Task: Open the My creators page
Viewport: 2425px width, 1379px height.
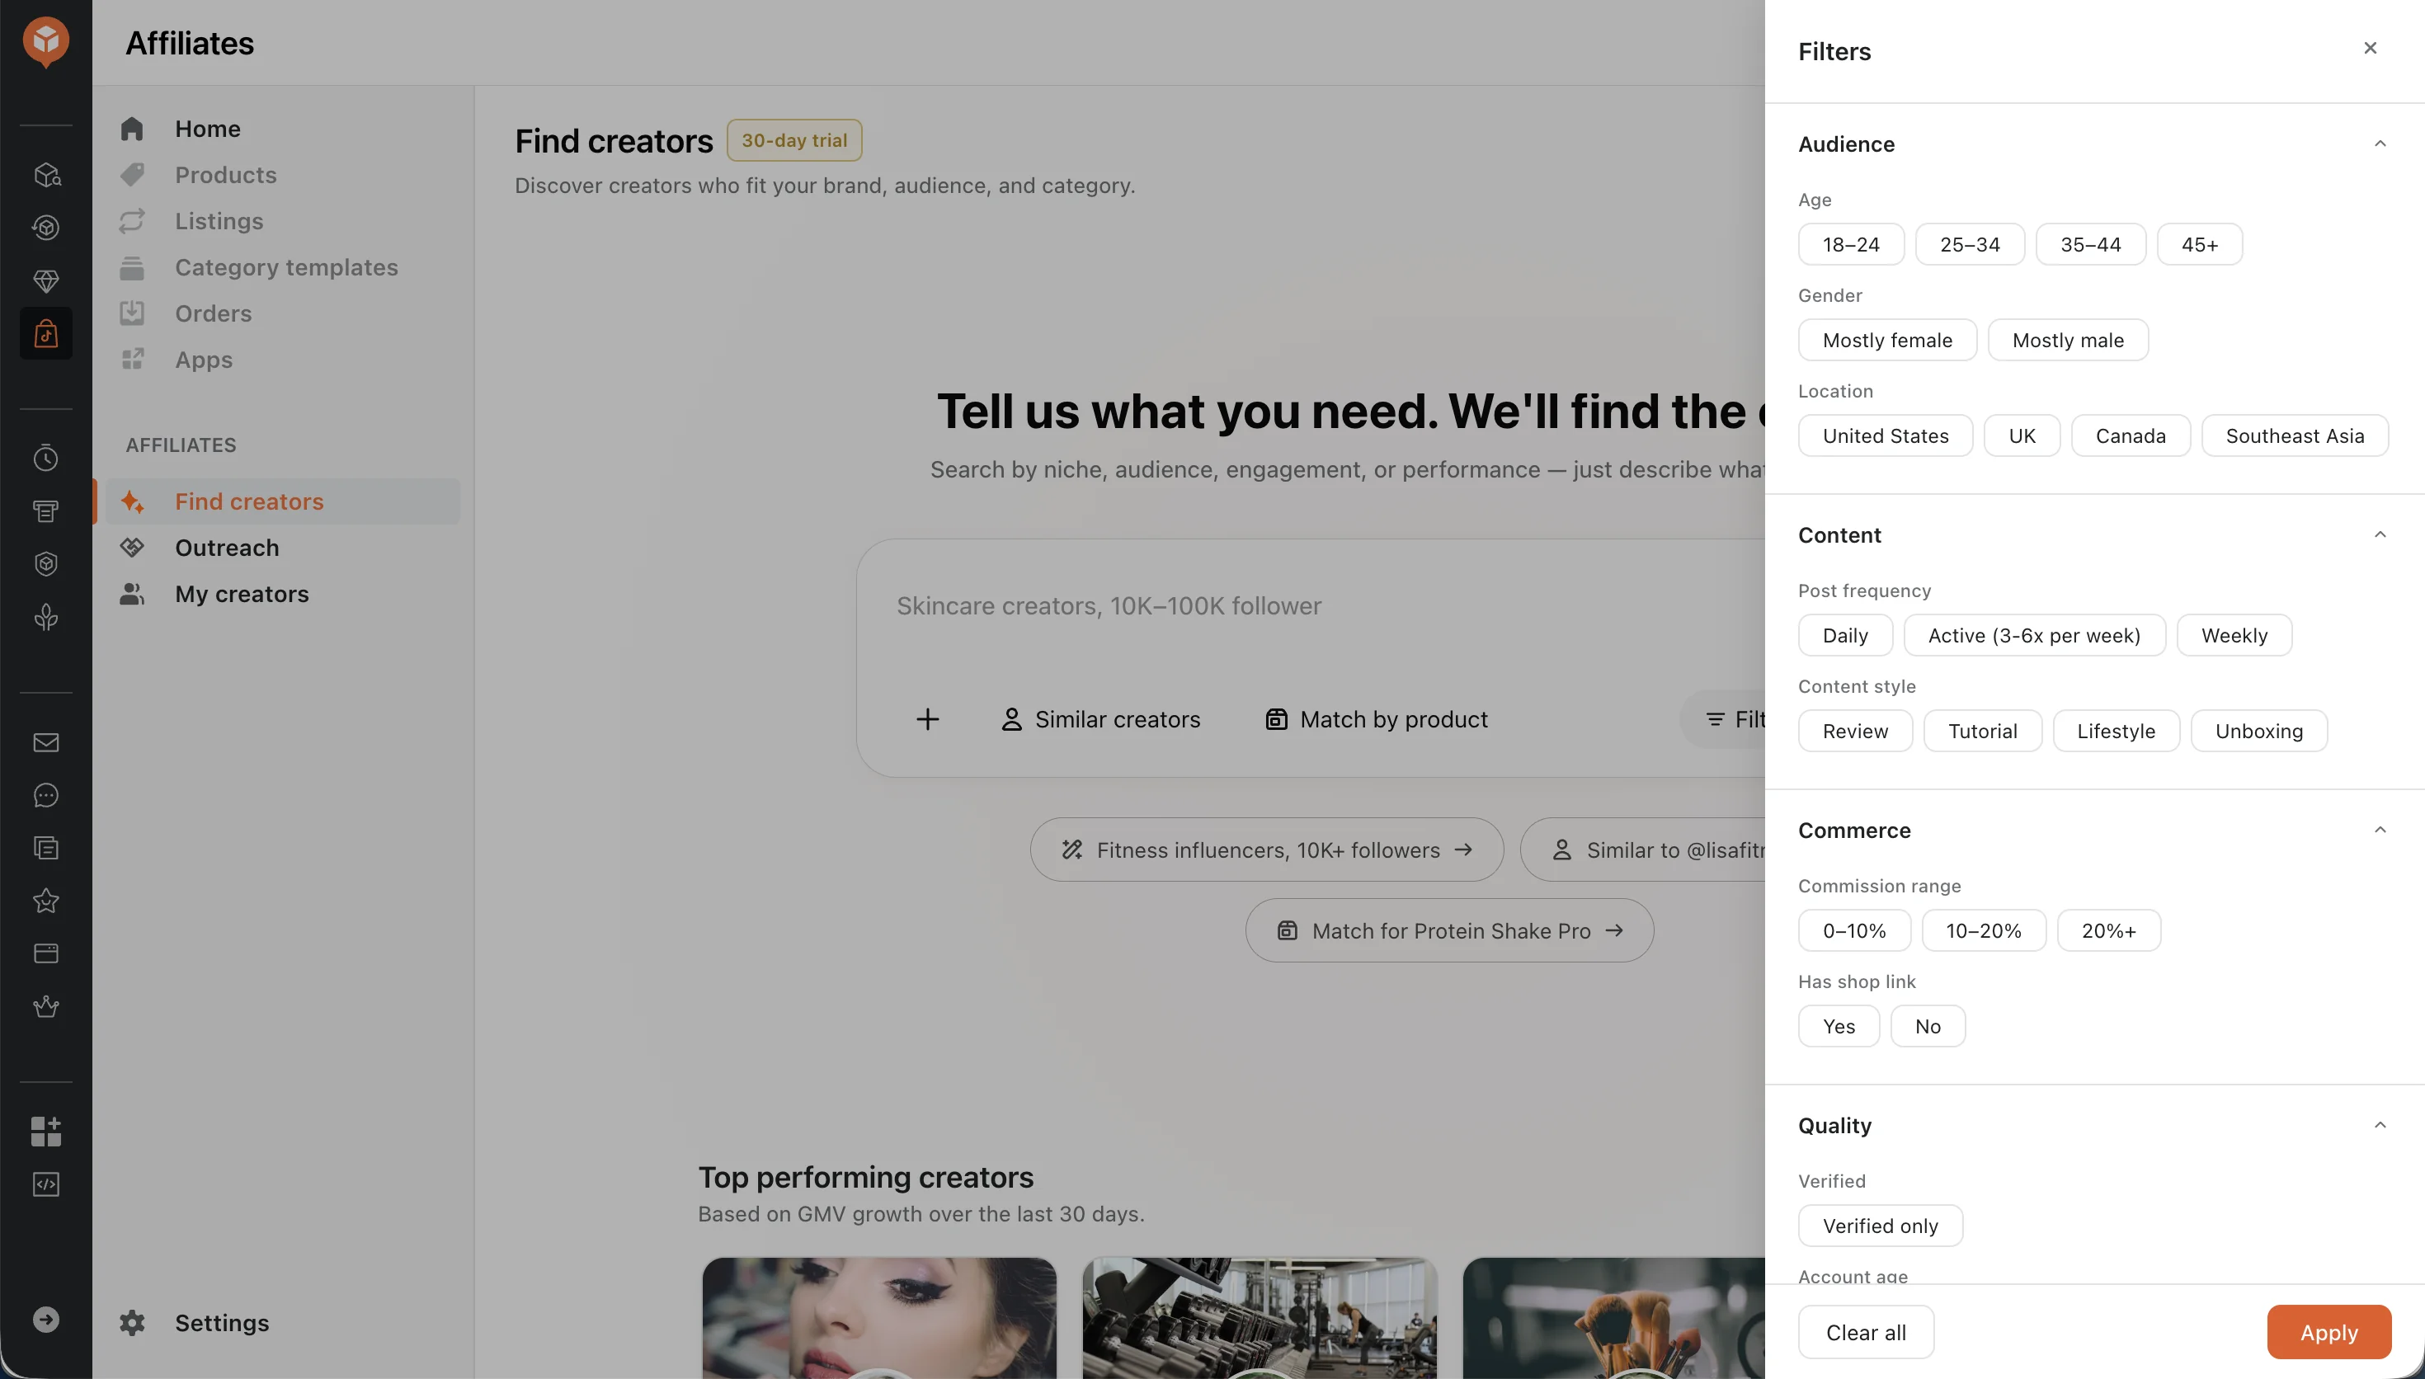Action: (282, 595)
